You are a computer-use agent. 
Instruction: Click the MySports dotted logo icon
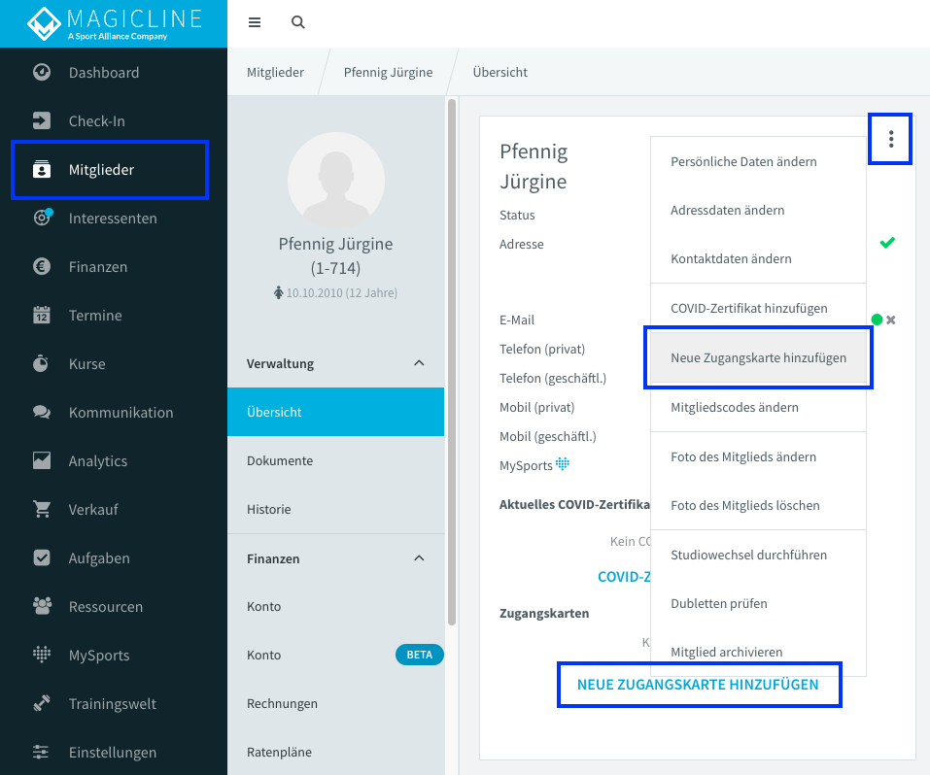[x=42, y=655]
